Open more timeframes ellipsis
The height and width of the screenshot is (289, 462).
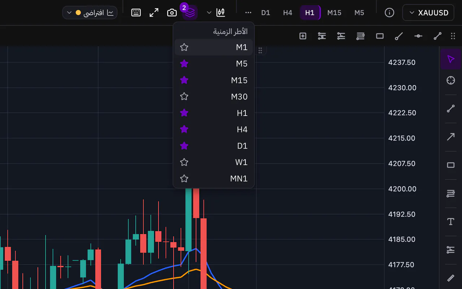[248, 13]
